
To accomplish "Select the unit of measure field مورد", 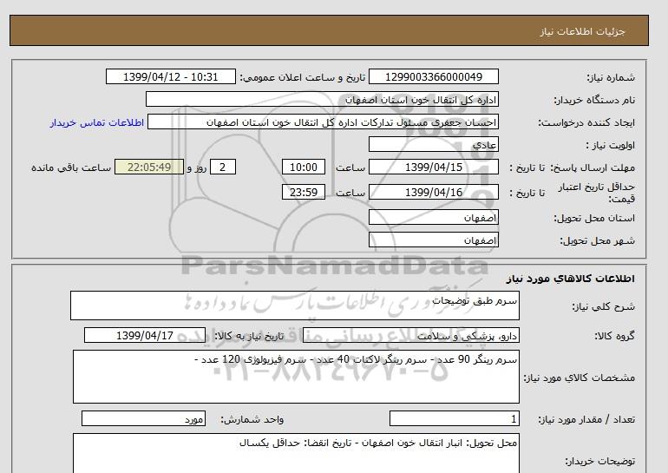I will click(x=143, y=419).
